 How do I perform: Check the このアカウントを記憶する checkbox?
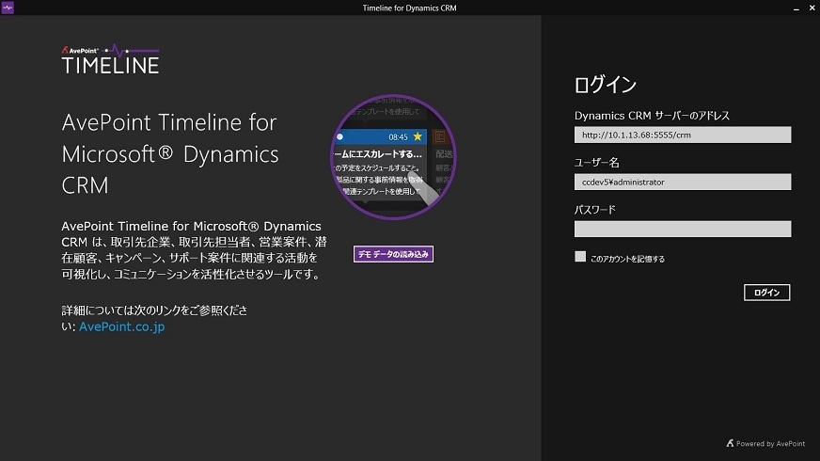pos(580,257)
